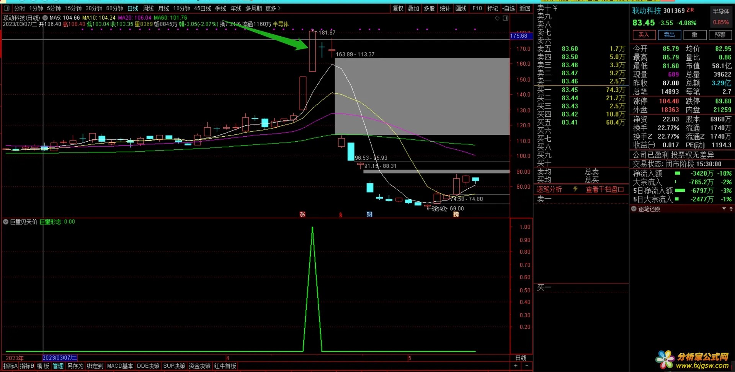Switch to DDE决策 indicator
Screen dimensions: 735x372
[x=148, y=366]
